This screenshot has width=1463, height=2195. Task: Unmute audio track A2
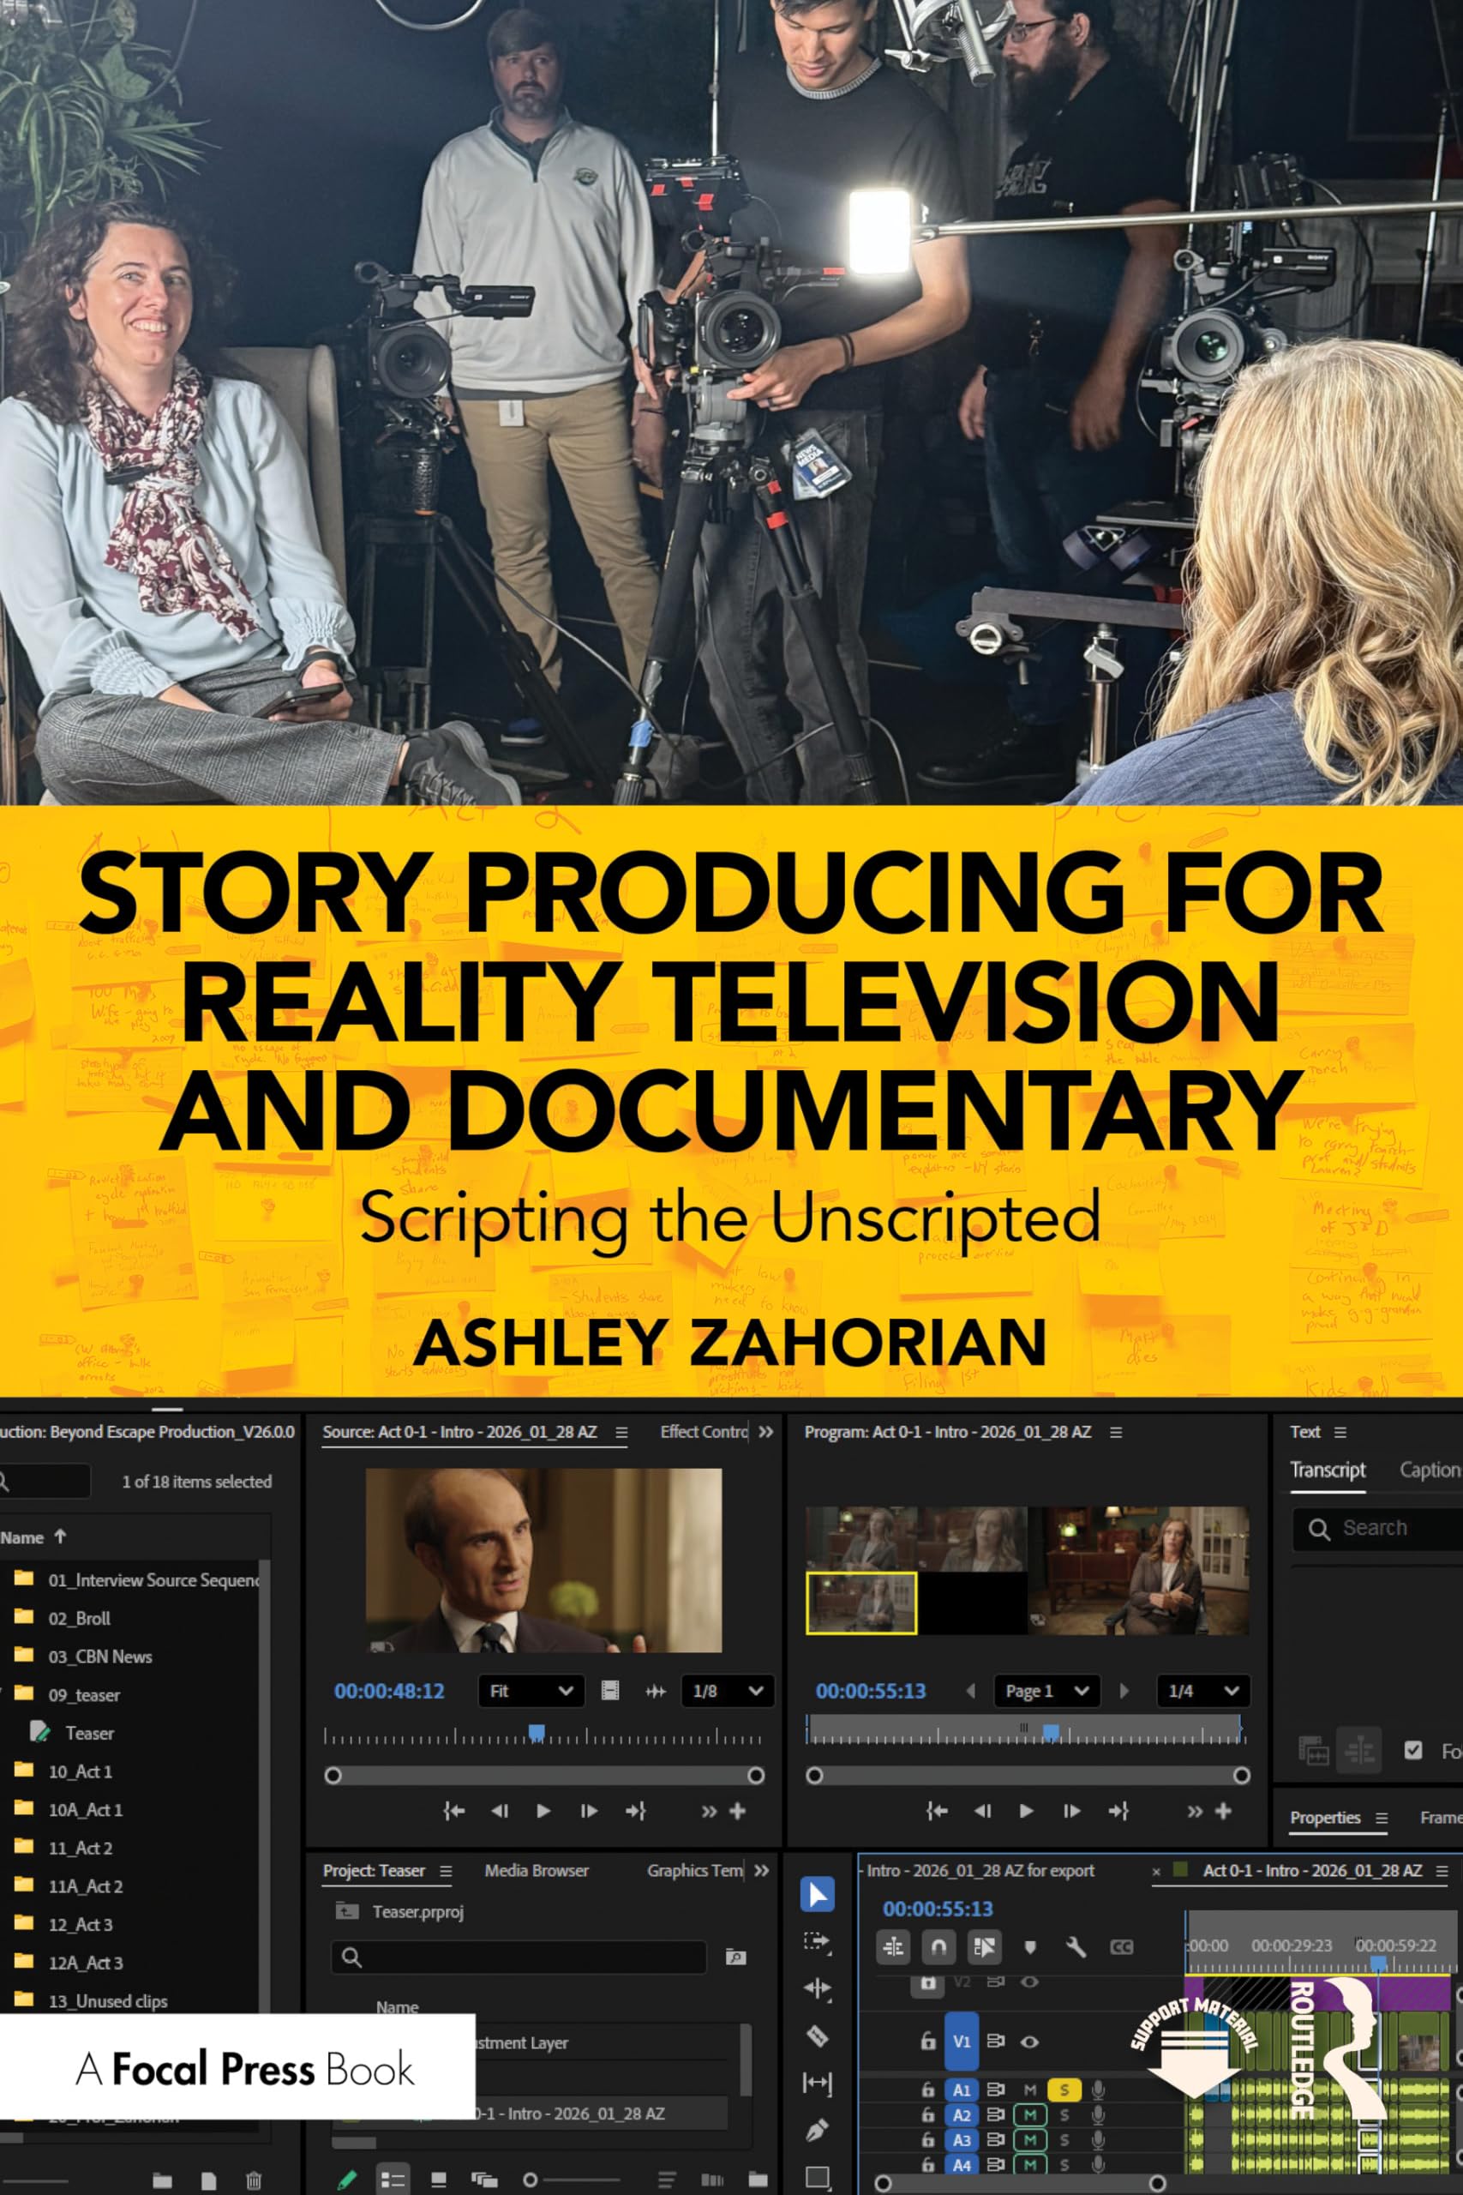[1030, 2114]
